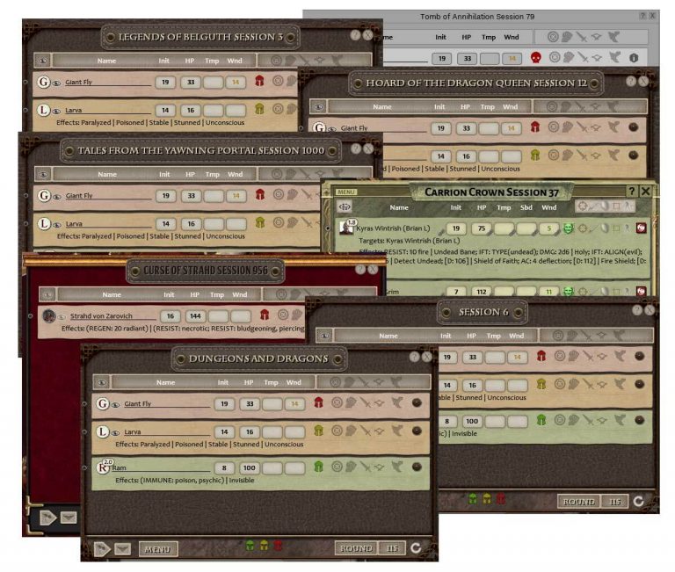Viewport: 675px width, 572px height.
Task: Click the down-arrow button beside MENU in Dungeons and Dragons
Action: [123, 549]
